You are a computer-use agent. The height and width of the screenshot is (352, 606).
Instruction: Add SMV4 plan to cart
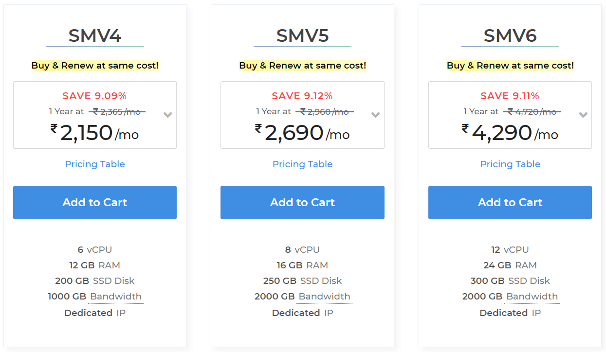(95, 202)
